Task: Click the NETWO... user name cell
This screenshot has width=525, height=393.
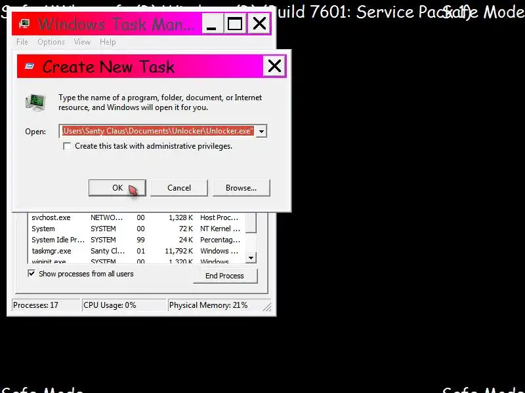Action: point(107,217)
